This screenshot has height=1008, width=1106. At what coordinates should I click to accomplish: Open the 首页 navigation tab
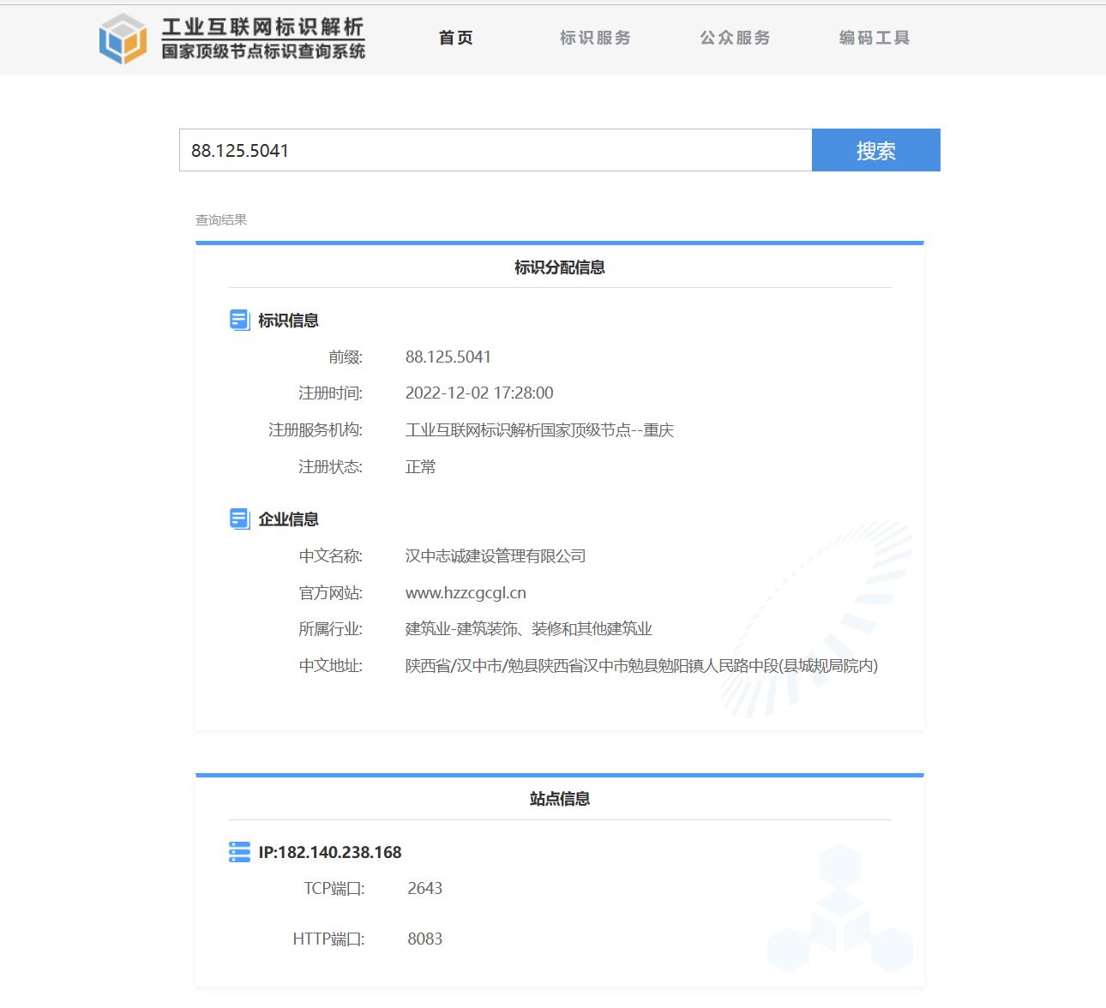[455, 38]
